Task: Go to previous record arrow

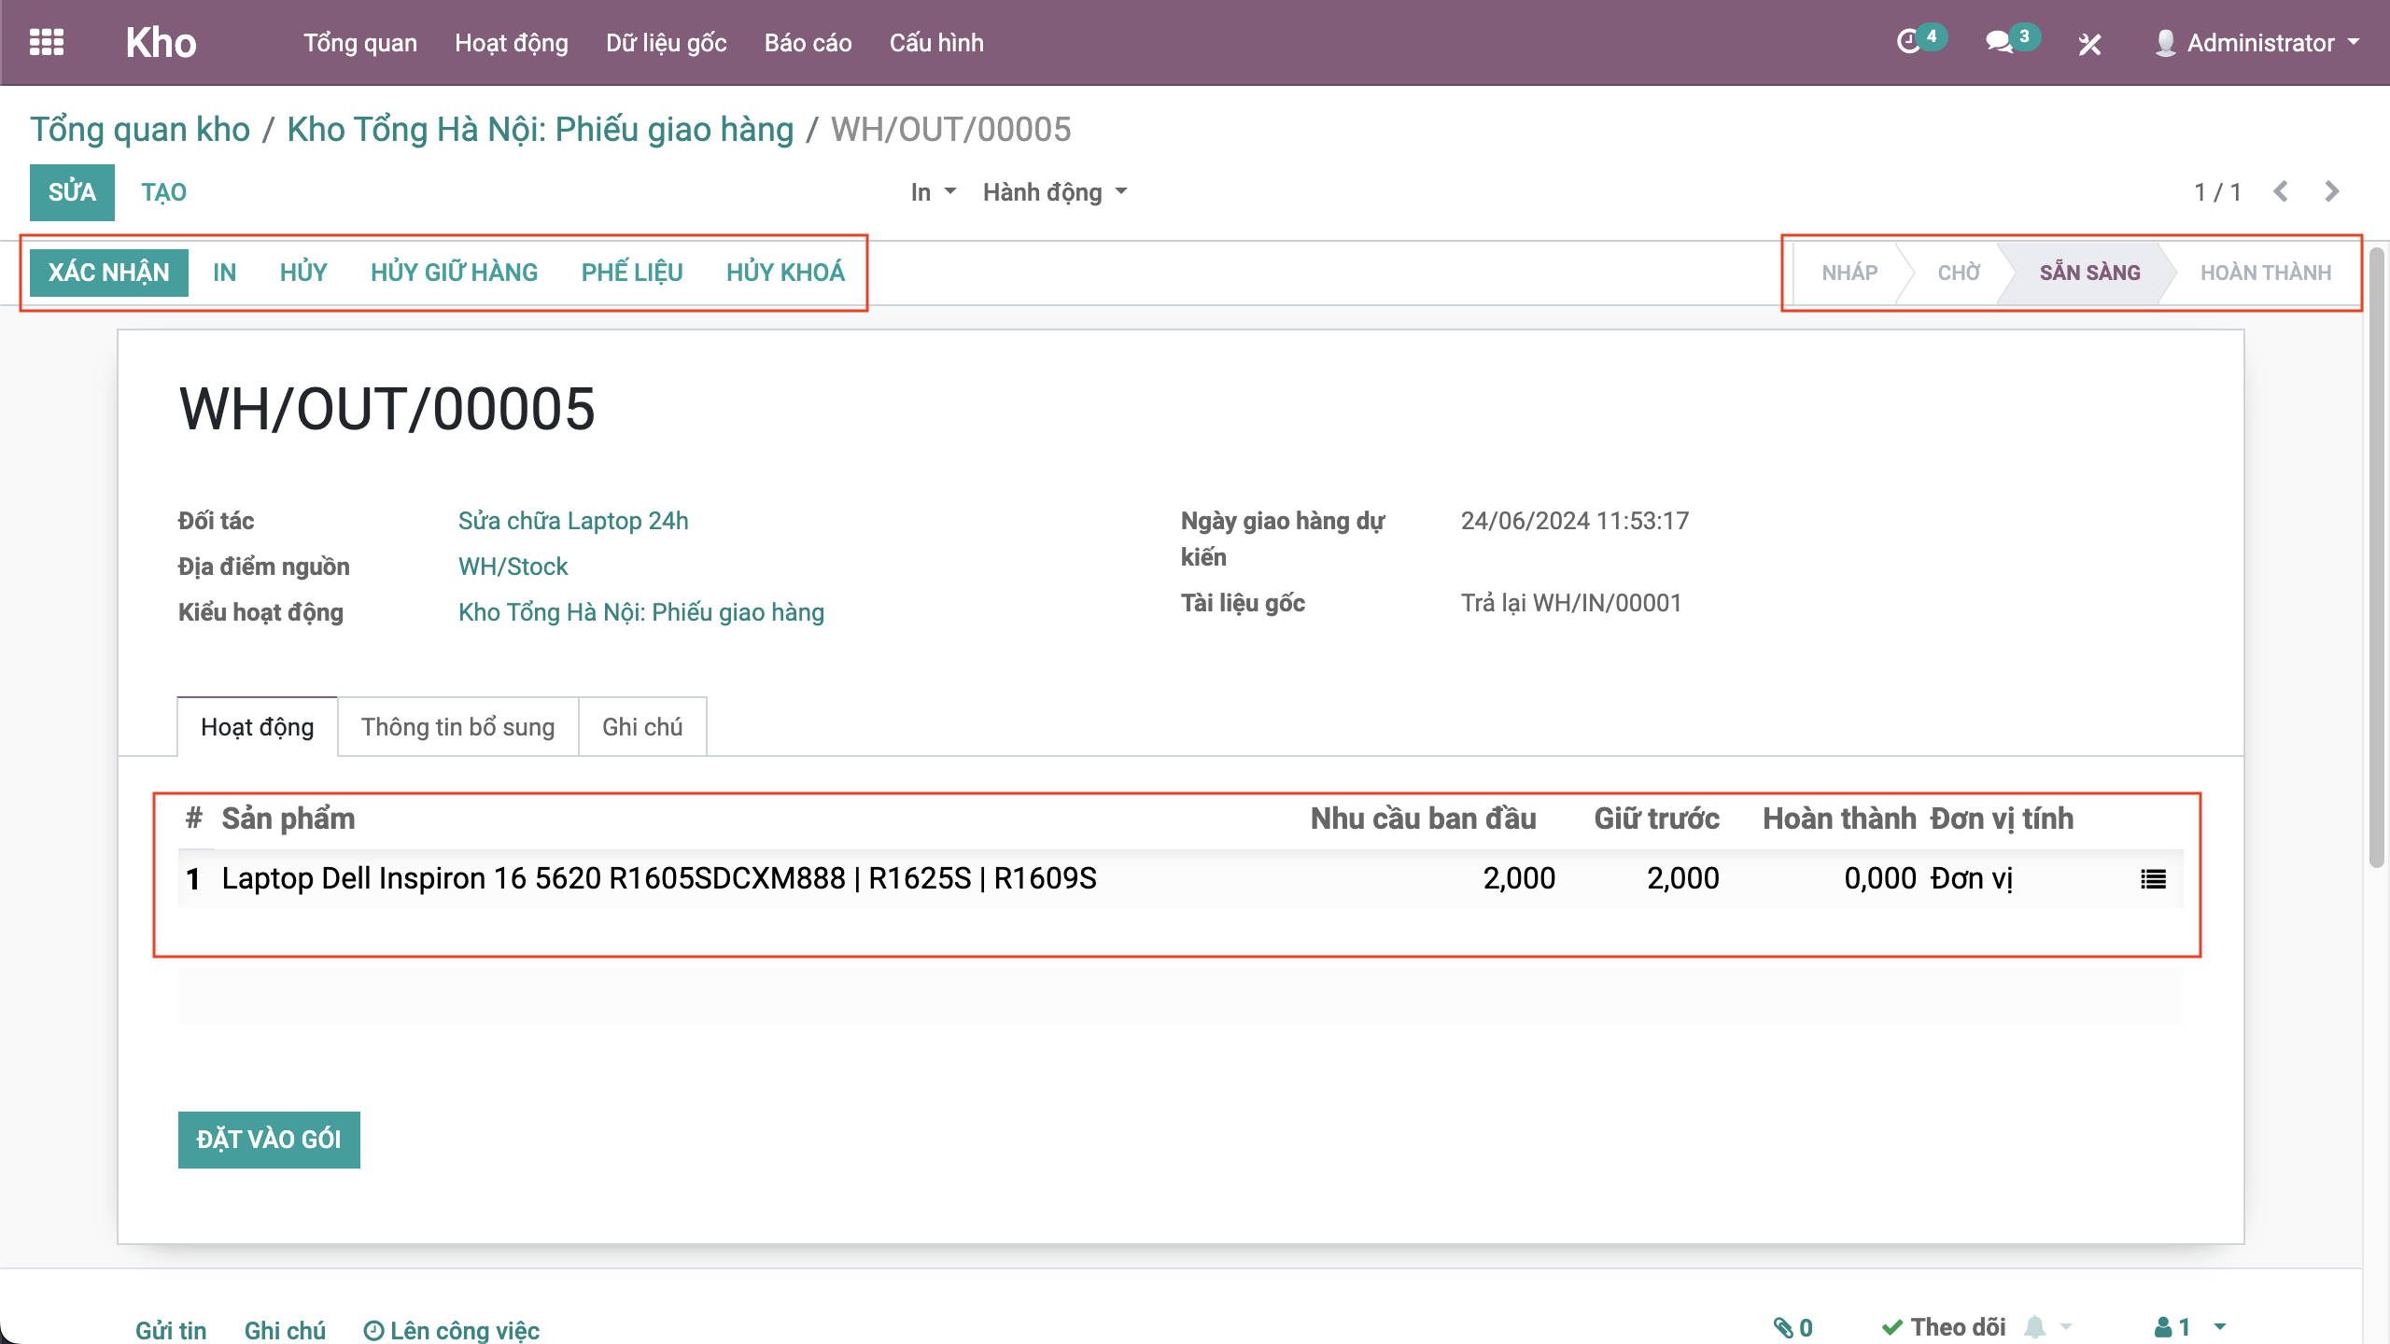Action: click(x=2281, y=192)
